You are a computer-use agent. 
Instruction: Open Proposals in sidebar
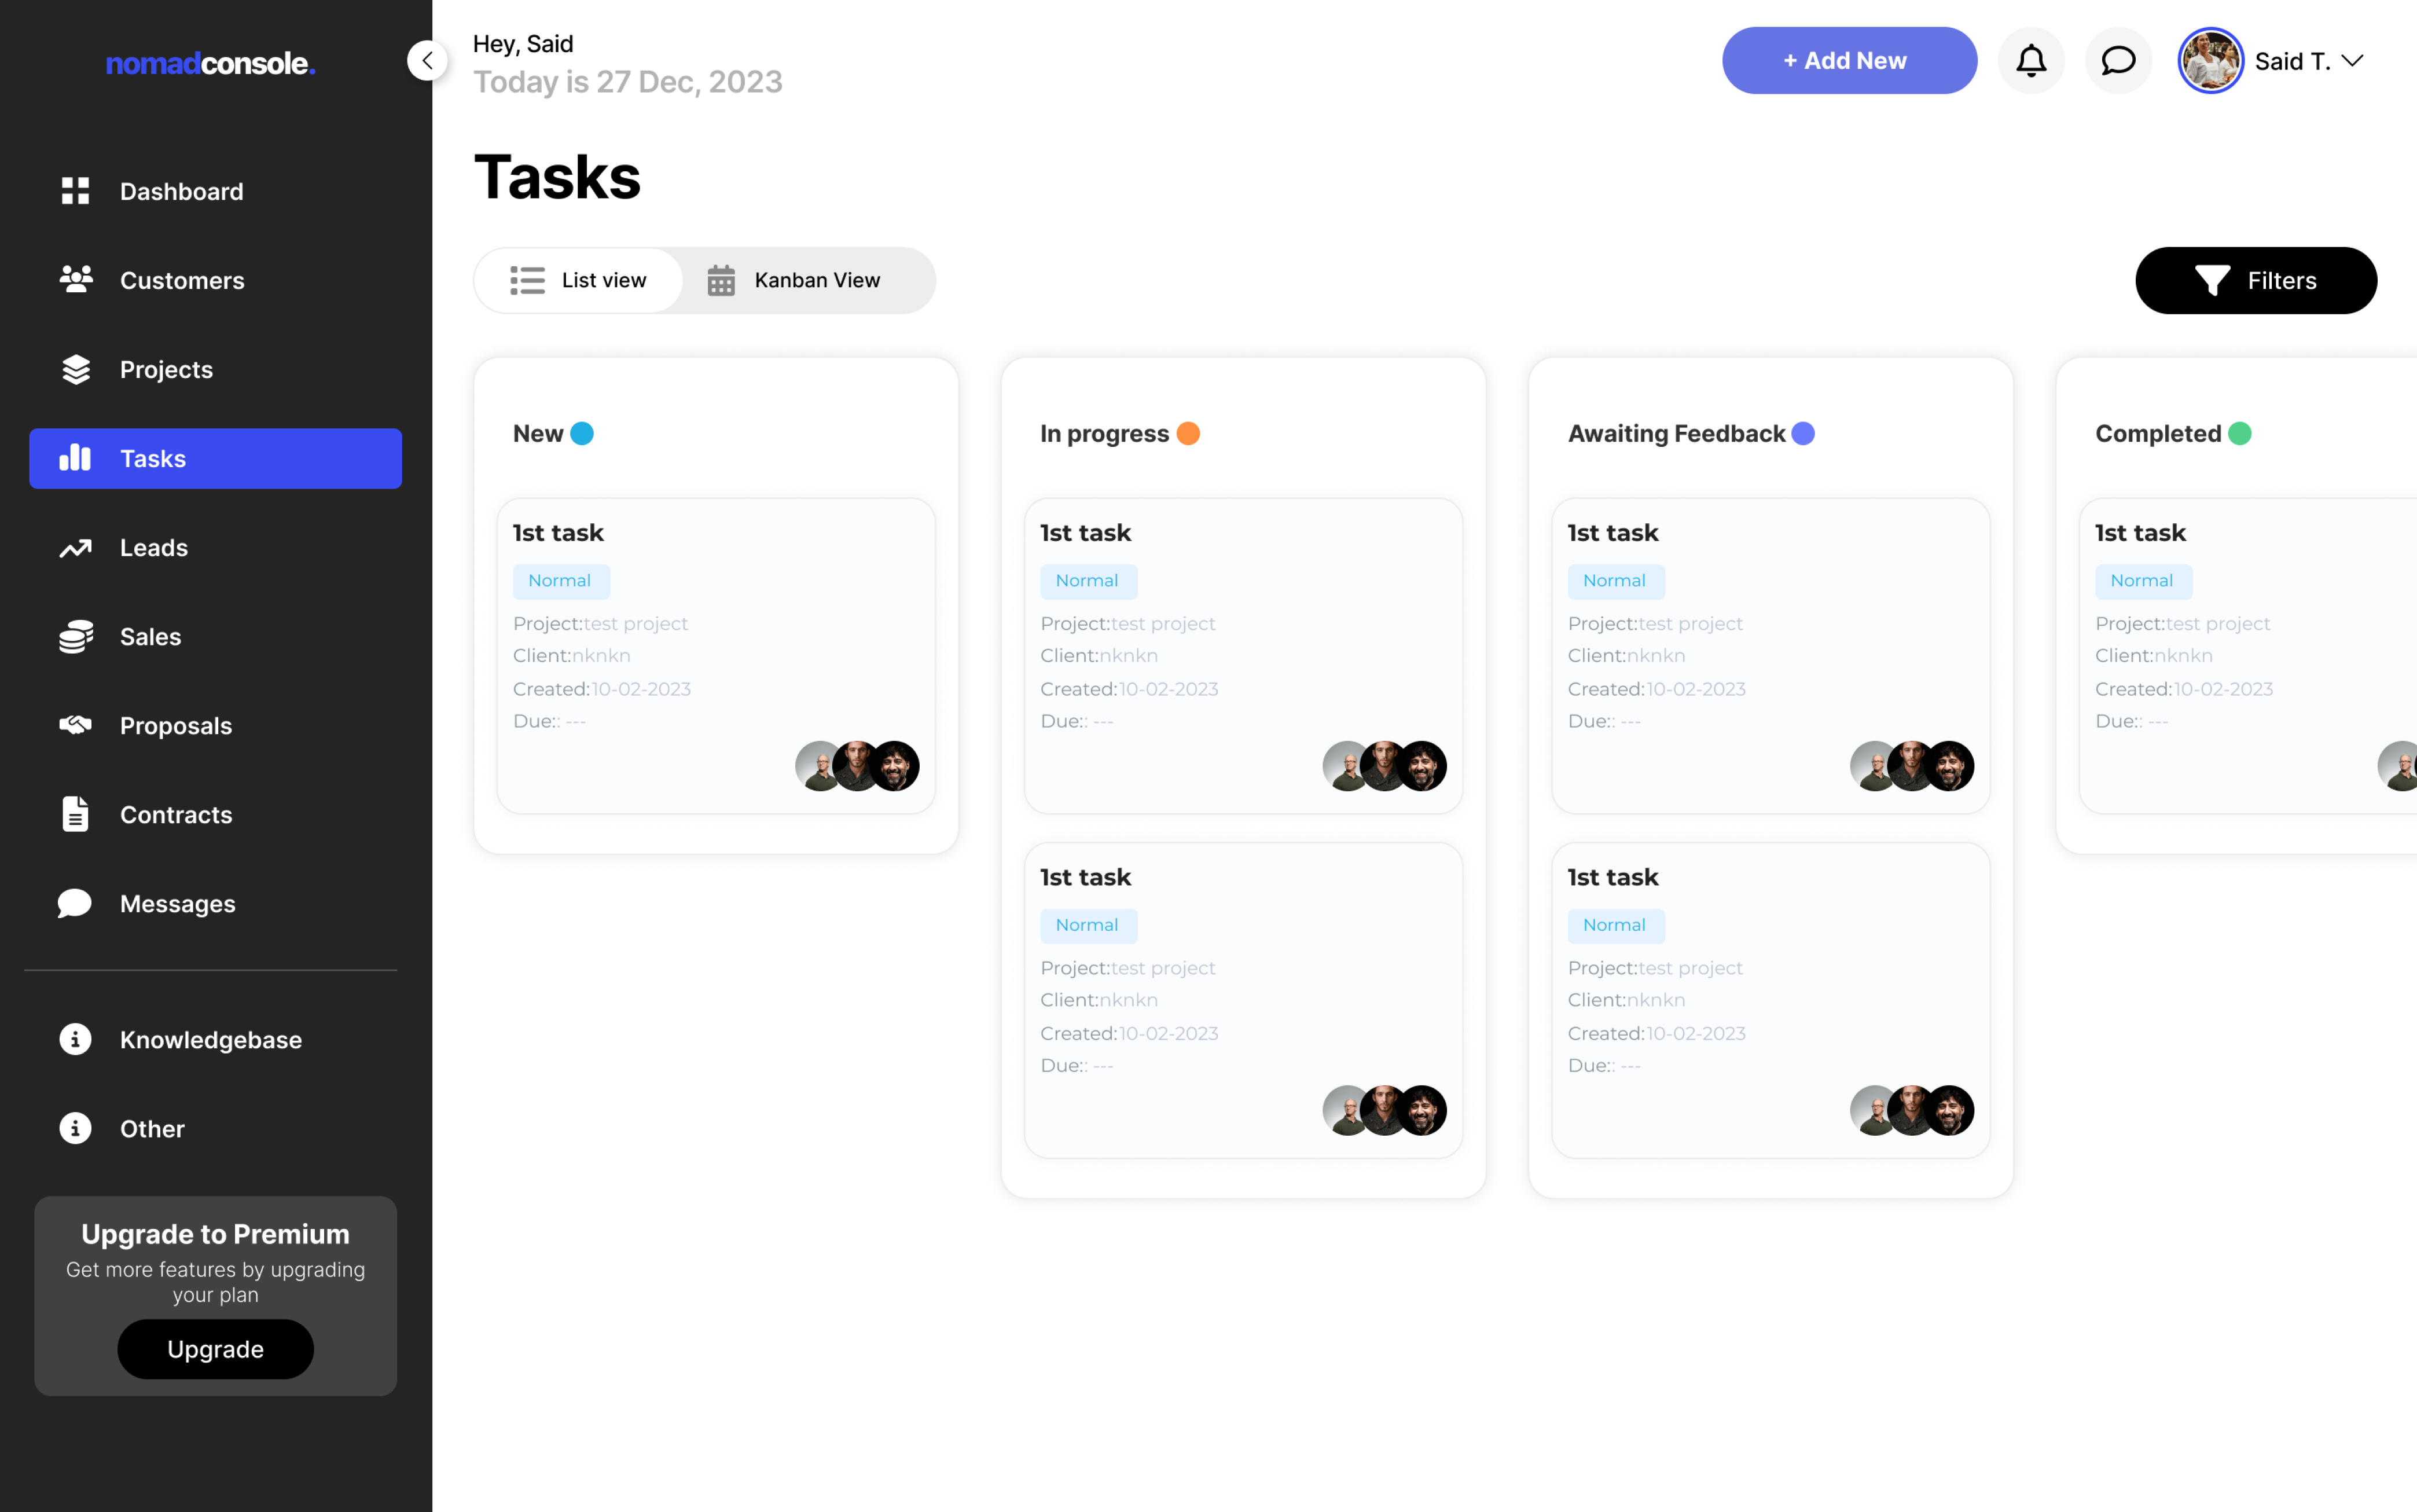point(216,725)
